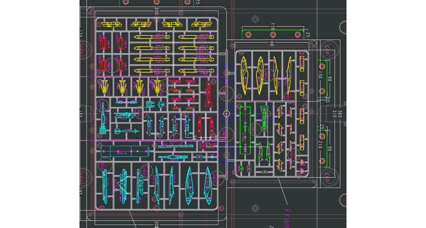Select the green rectangular part in right frame

pyautogui.click(x=246, y=130)
